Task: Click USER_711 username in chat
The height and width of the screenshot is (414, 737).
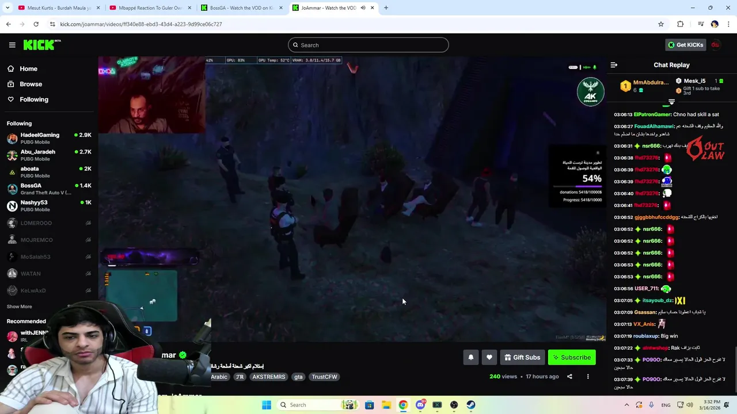Action: point(646,289)
